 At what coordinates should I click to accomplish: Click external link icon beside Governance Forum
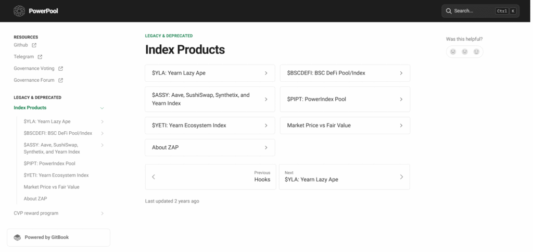(60, 80)
